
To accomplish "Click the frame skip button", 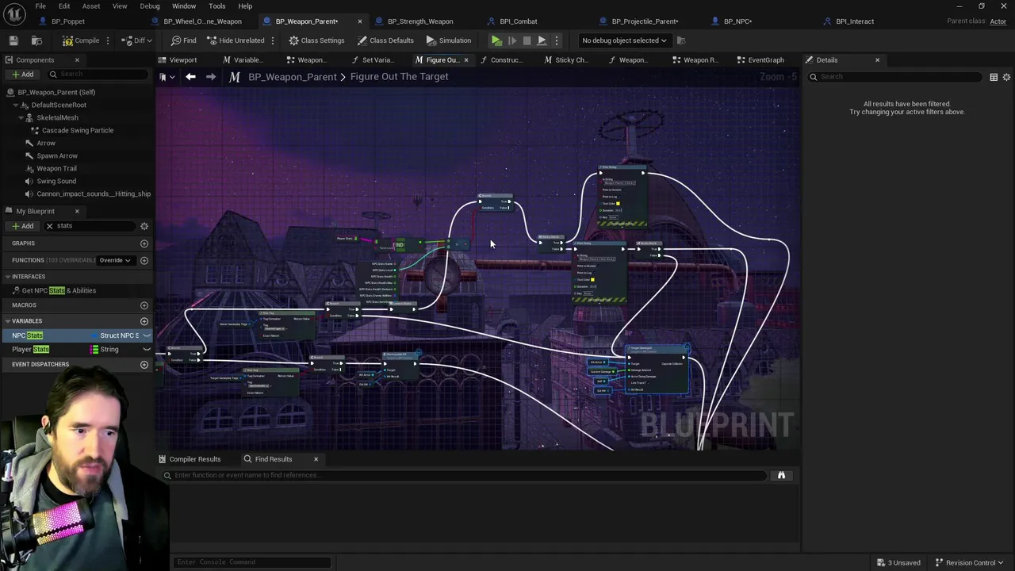I will click(511, 40).
